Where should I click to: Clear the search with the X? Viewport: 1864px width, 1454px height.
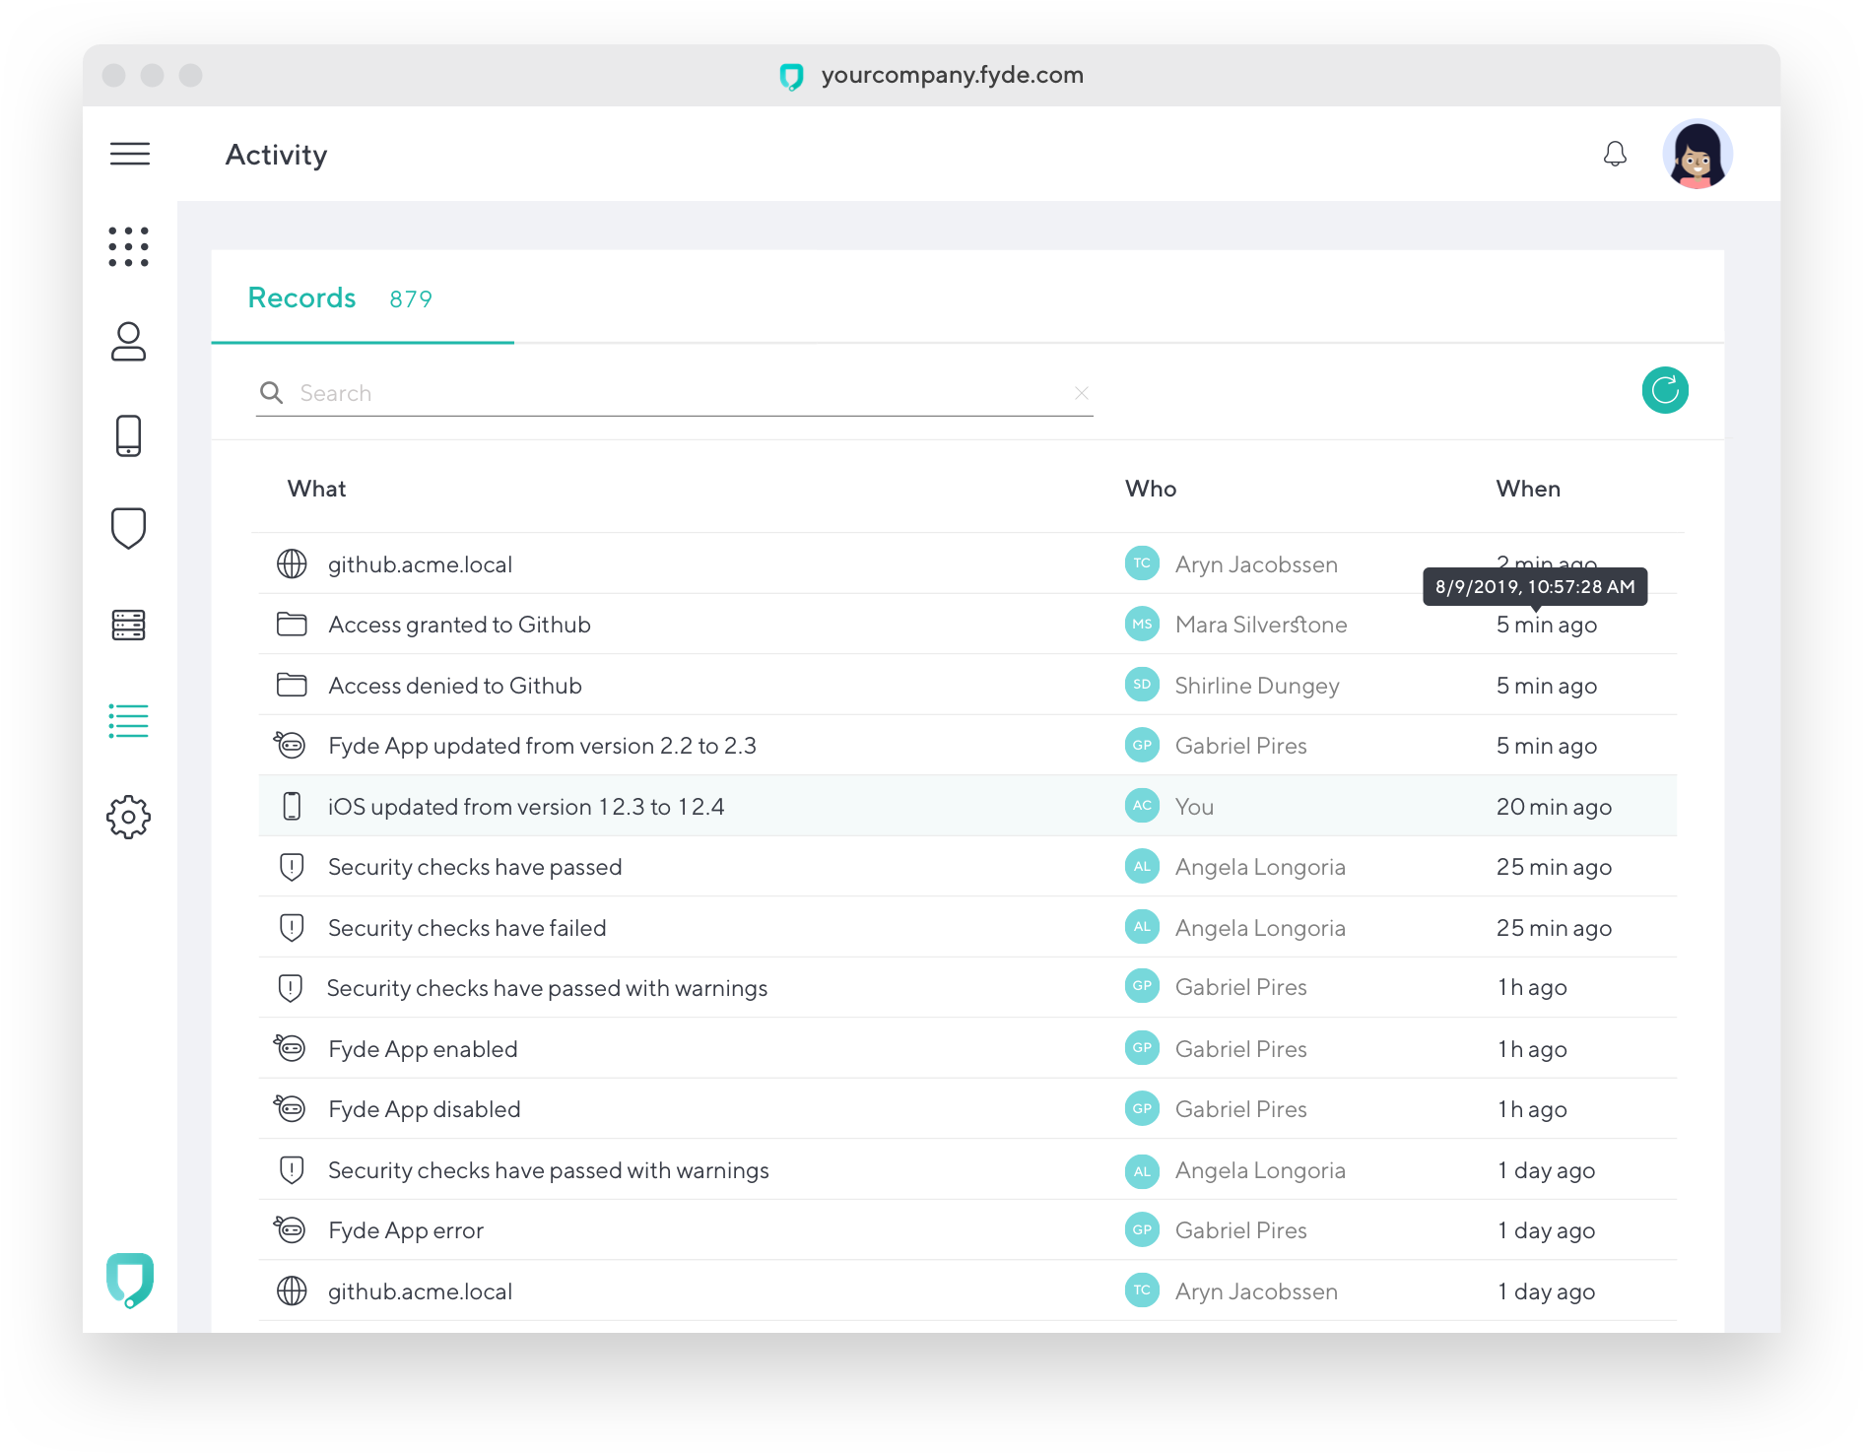click(1082, 393)
